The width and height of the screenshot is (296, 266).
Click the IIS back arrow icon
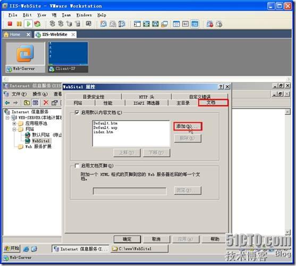tap(7, 103)
